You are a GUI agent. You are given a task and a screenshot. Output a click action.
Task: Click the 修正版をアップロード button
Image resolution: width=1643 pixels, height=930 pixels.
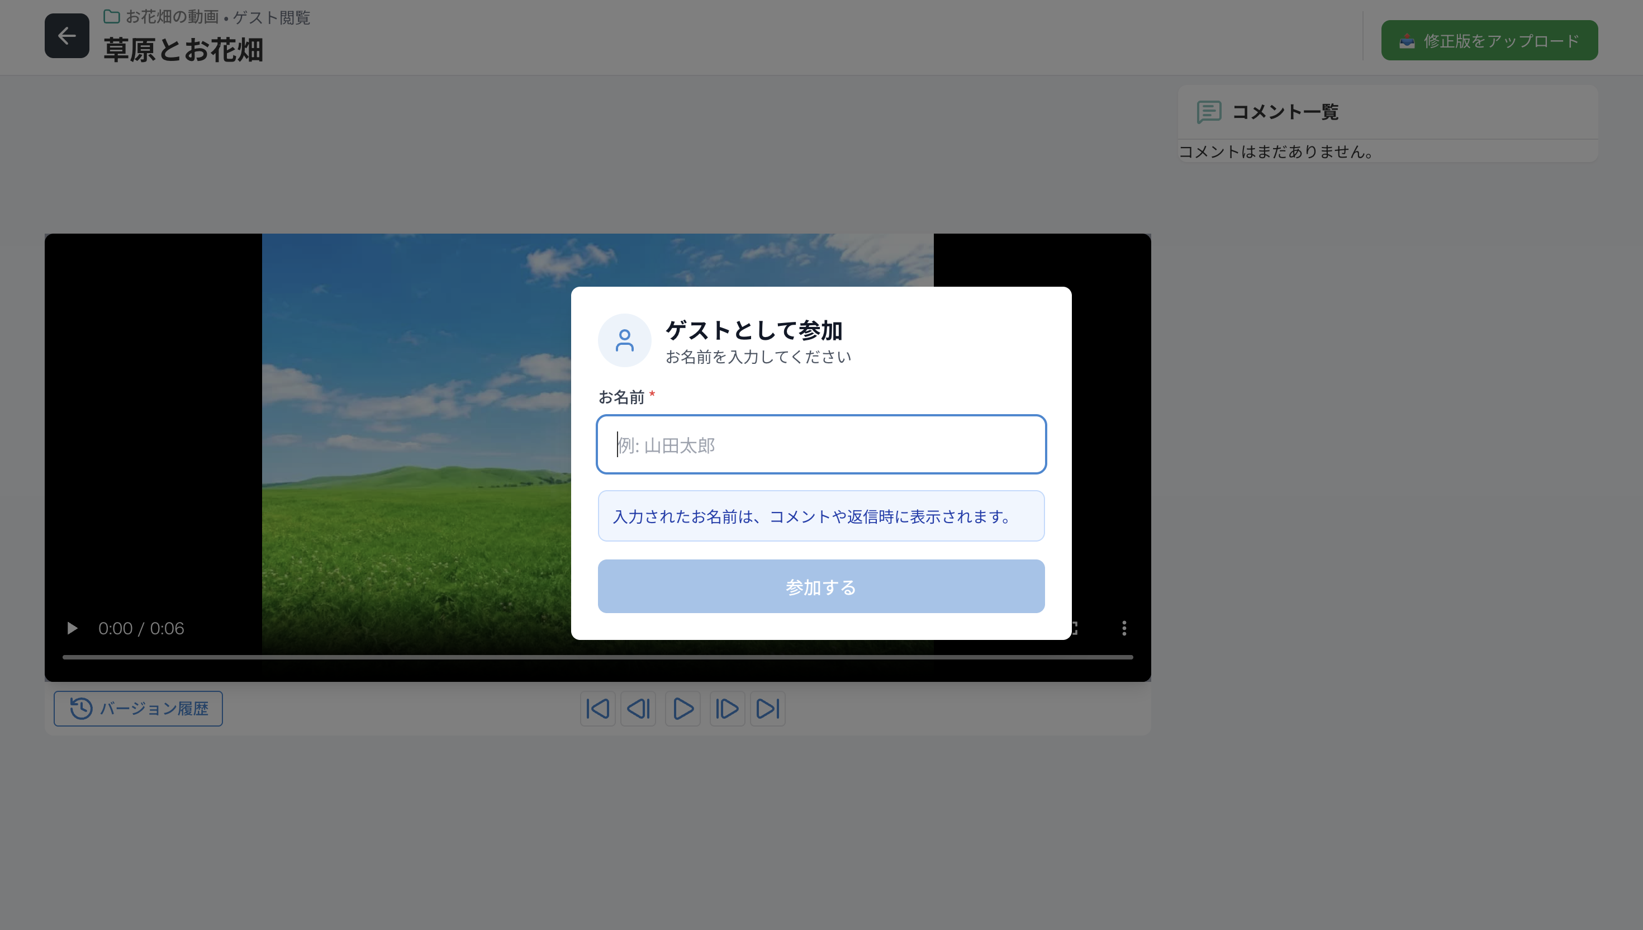coord(1489,41)
